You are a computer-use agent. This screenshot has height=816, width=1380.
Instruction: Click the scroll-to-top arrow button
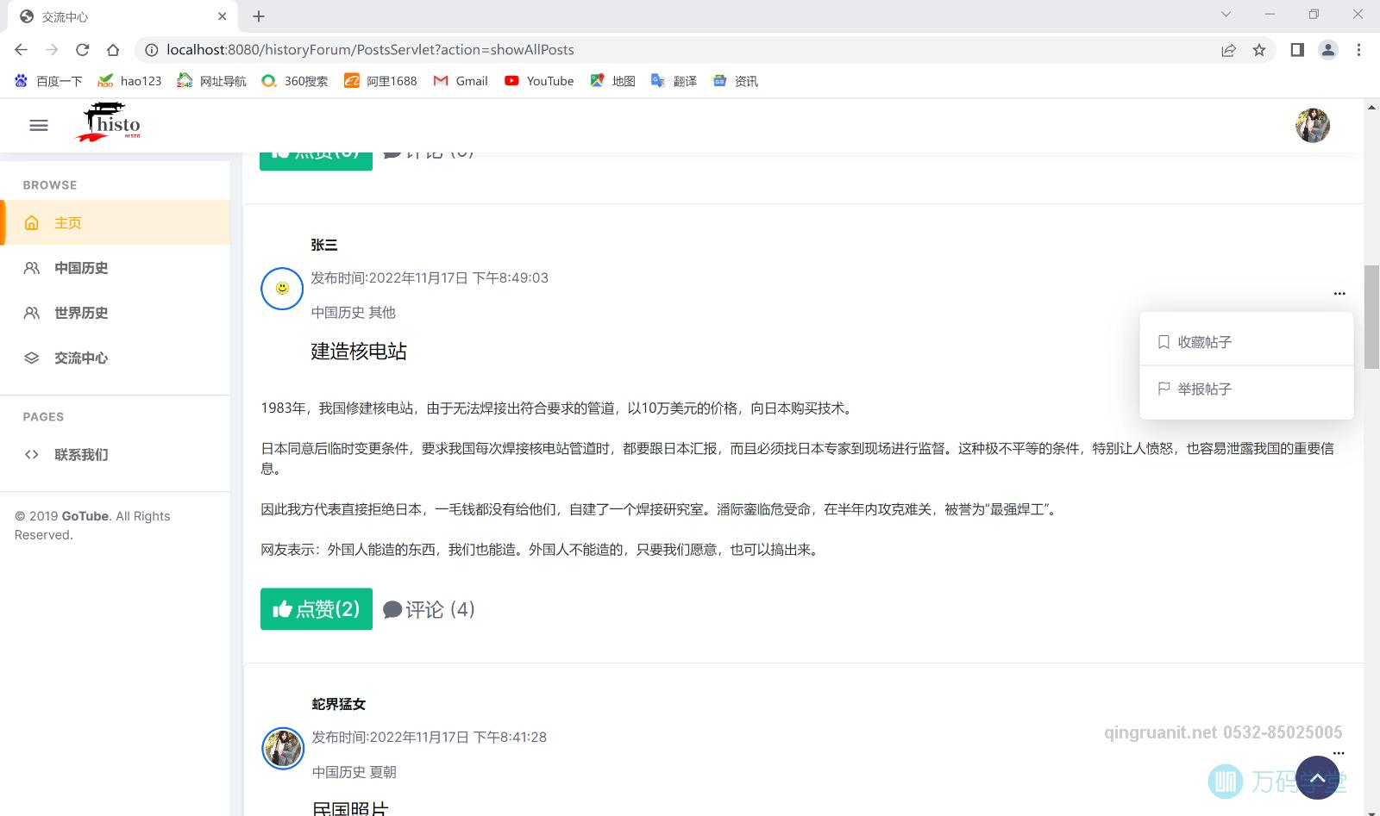pos(1317,777)
